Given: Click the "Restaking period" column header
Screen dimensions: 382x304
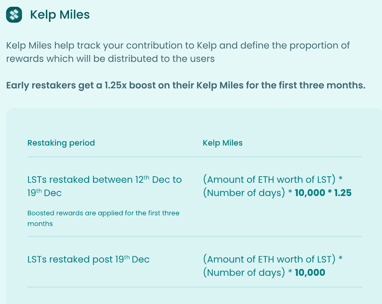Looking at the screenshot, I should 61,143.
